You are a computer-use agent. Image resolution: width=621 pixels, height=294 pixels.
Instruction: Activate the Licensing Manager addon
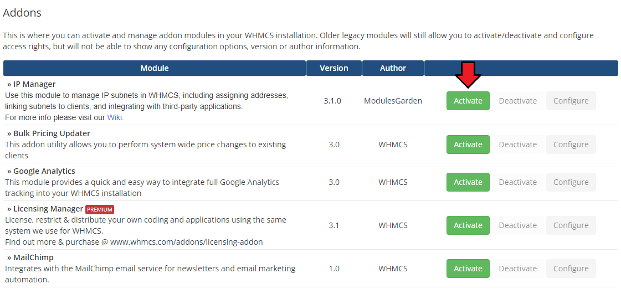(468, 225)
